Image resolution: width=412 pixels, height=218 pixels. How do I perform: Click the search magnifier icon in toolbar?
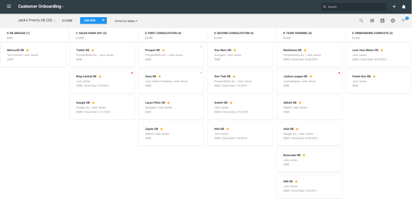[x=361, y=20]
